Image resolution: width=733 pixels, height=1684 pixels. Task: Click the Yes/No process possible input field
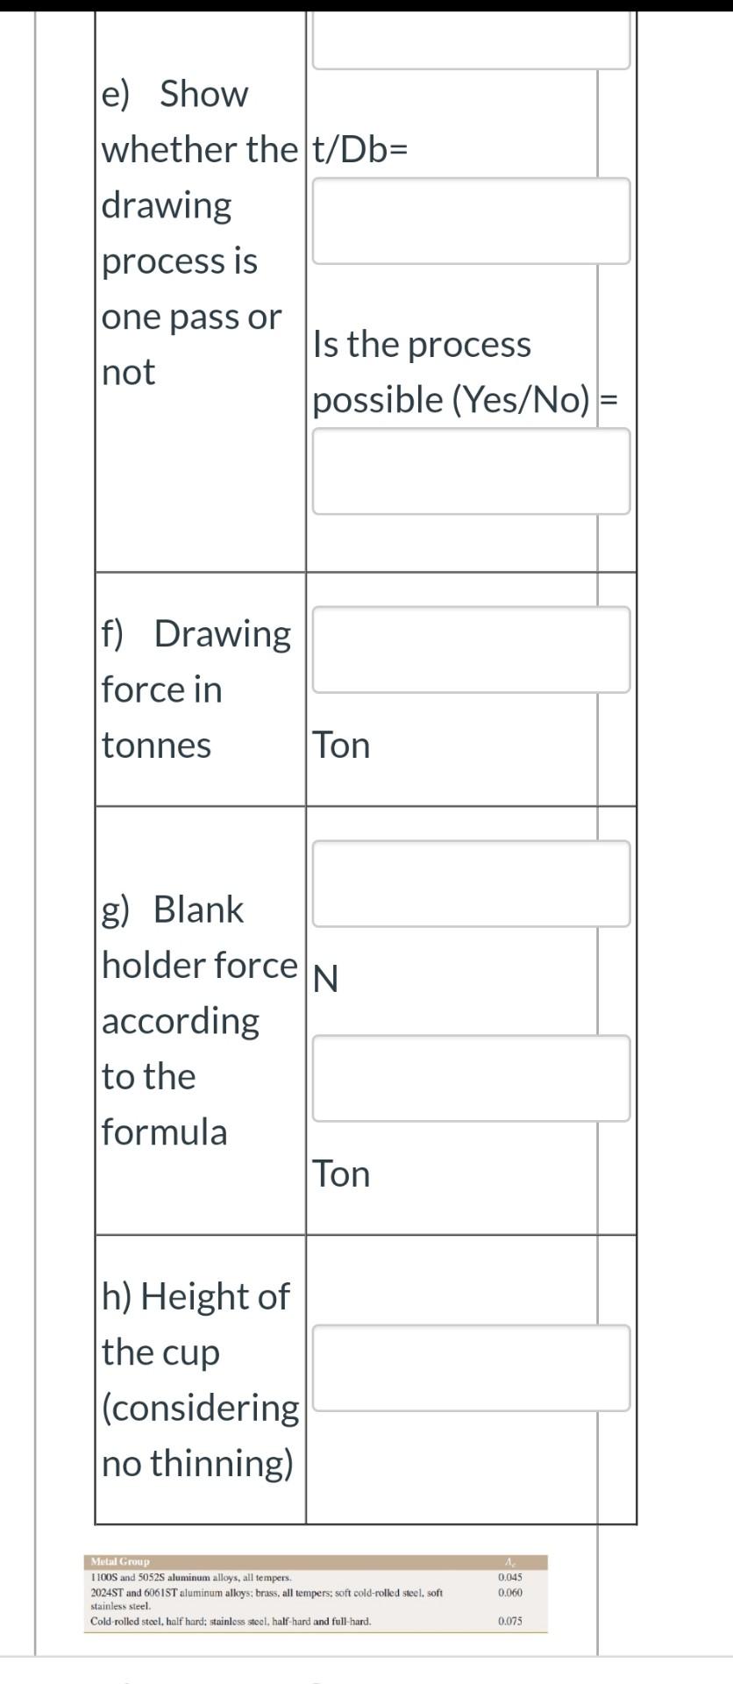[x=470, y=471]
